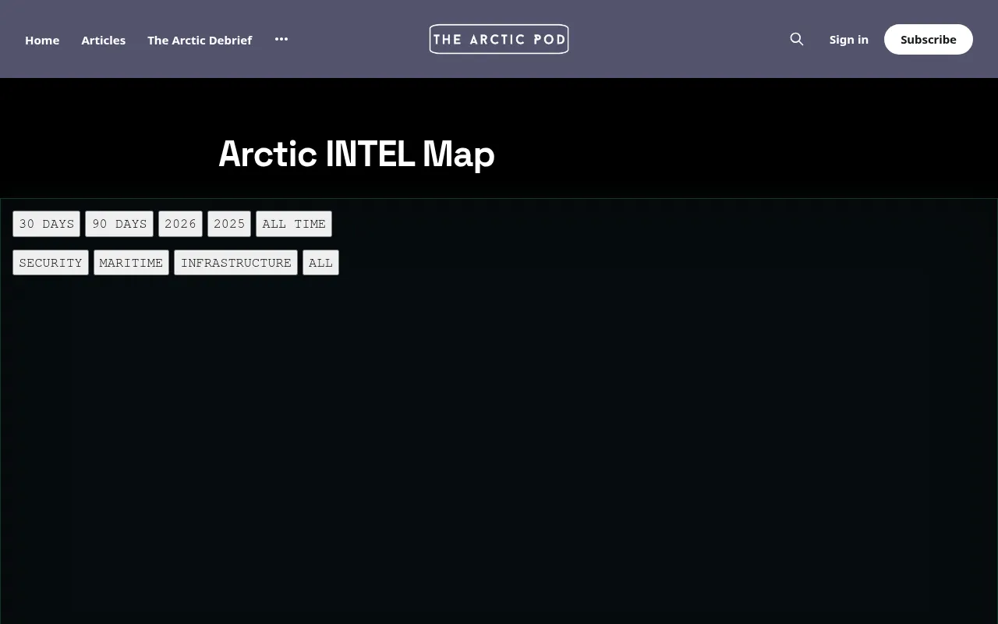
Task: Filter map to 90 DAYS
Action: 119,224
